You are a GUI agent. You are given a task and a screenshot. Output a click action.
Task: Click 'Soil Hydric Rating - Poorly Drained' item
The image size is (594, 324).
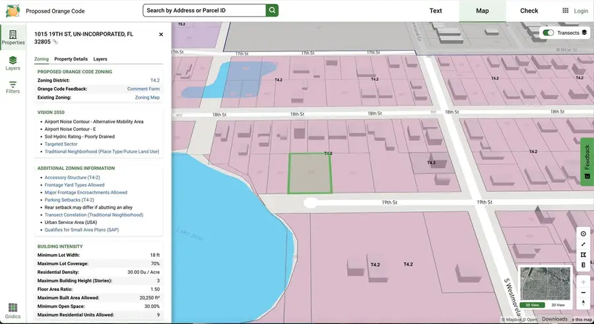click(80, 136)
